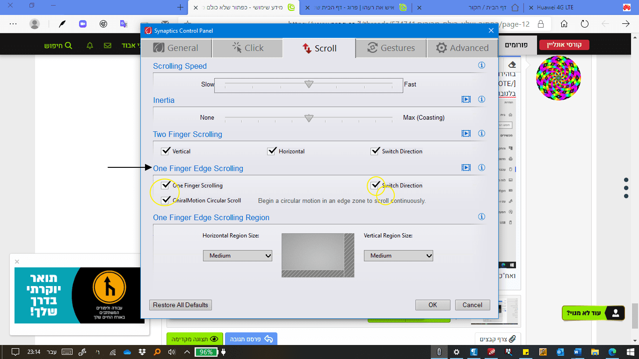Screen dimensions: 639x359
Task: Confirm settings with OK
Action: 433,305
